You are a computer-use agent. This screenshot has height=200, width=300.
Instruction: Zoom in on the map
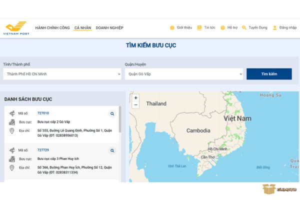coord(135,98)
